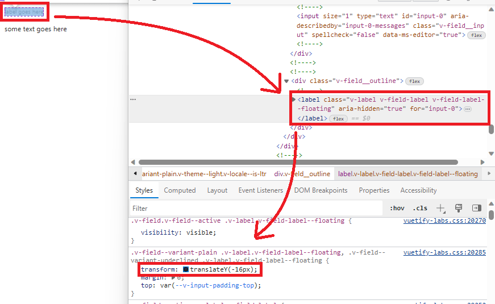Select the v-theme--light v-locale--is-ltr breadcrumb
Image resolution: width=495 pixels, height=304 pixels.
coord(204,174)
